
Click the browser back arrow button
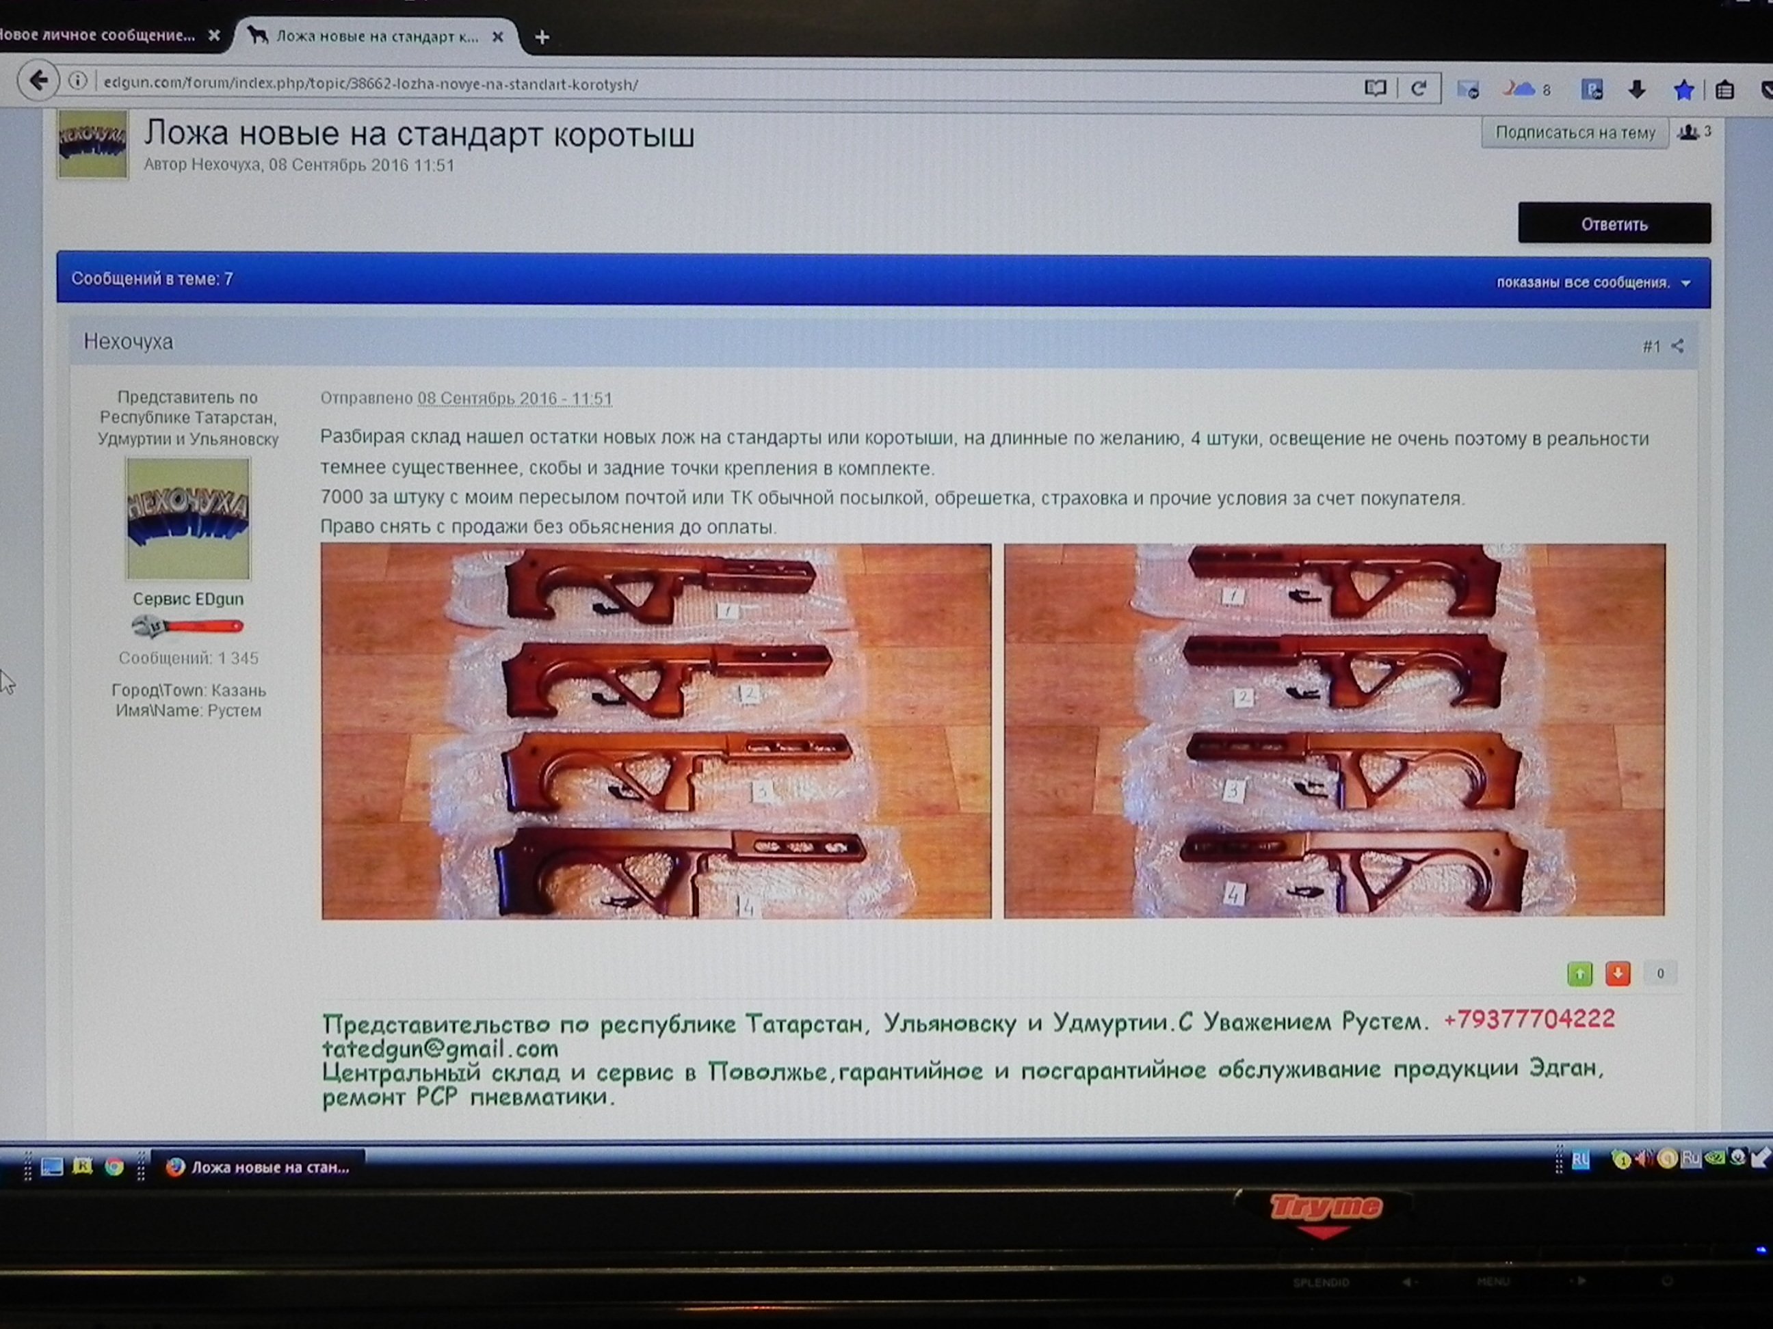38,81
